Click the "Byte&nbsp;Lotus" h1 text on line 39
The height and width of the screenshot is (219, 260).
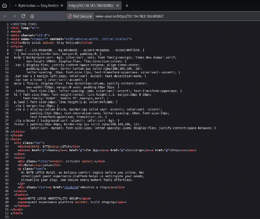[x=38, y=165]
